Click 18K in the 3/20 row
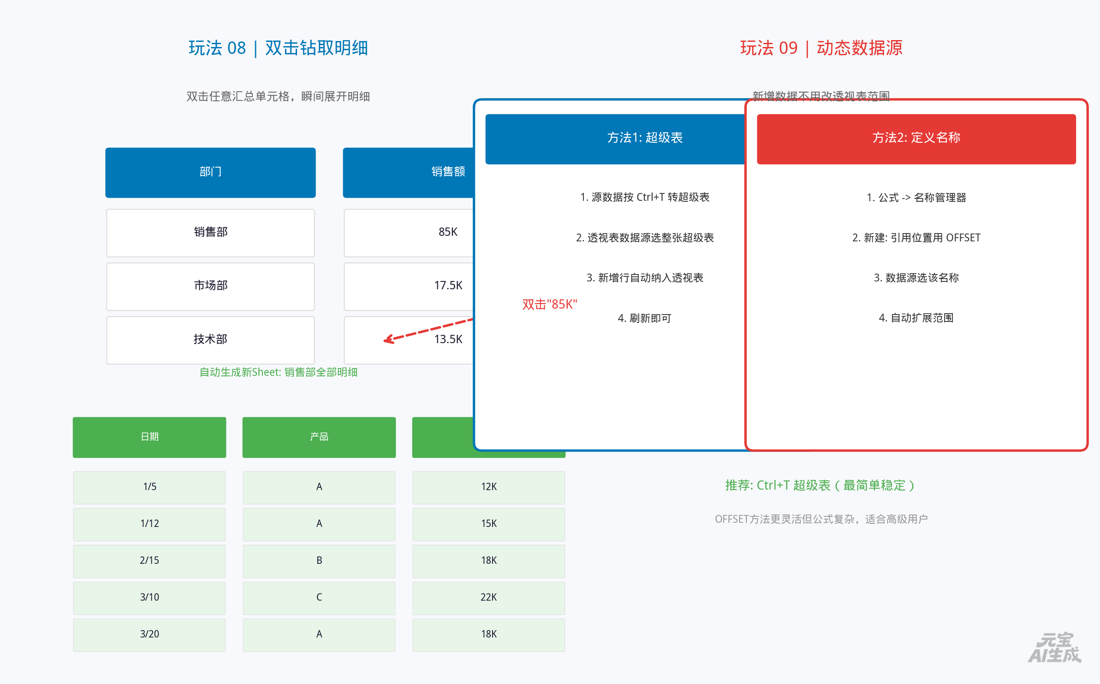The image size is (1100, 684). 489,635
